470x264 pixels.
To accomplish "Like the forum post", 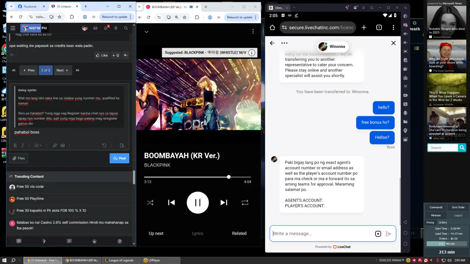I will 102,55.
